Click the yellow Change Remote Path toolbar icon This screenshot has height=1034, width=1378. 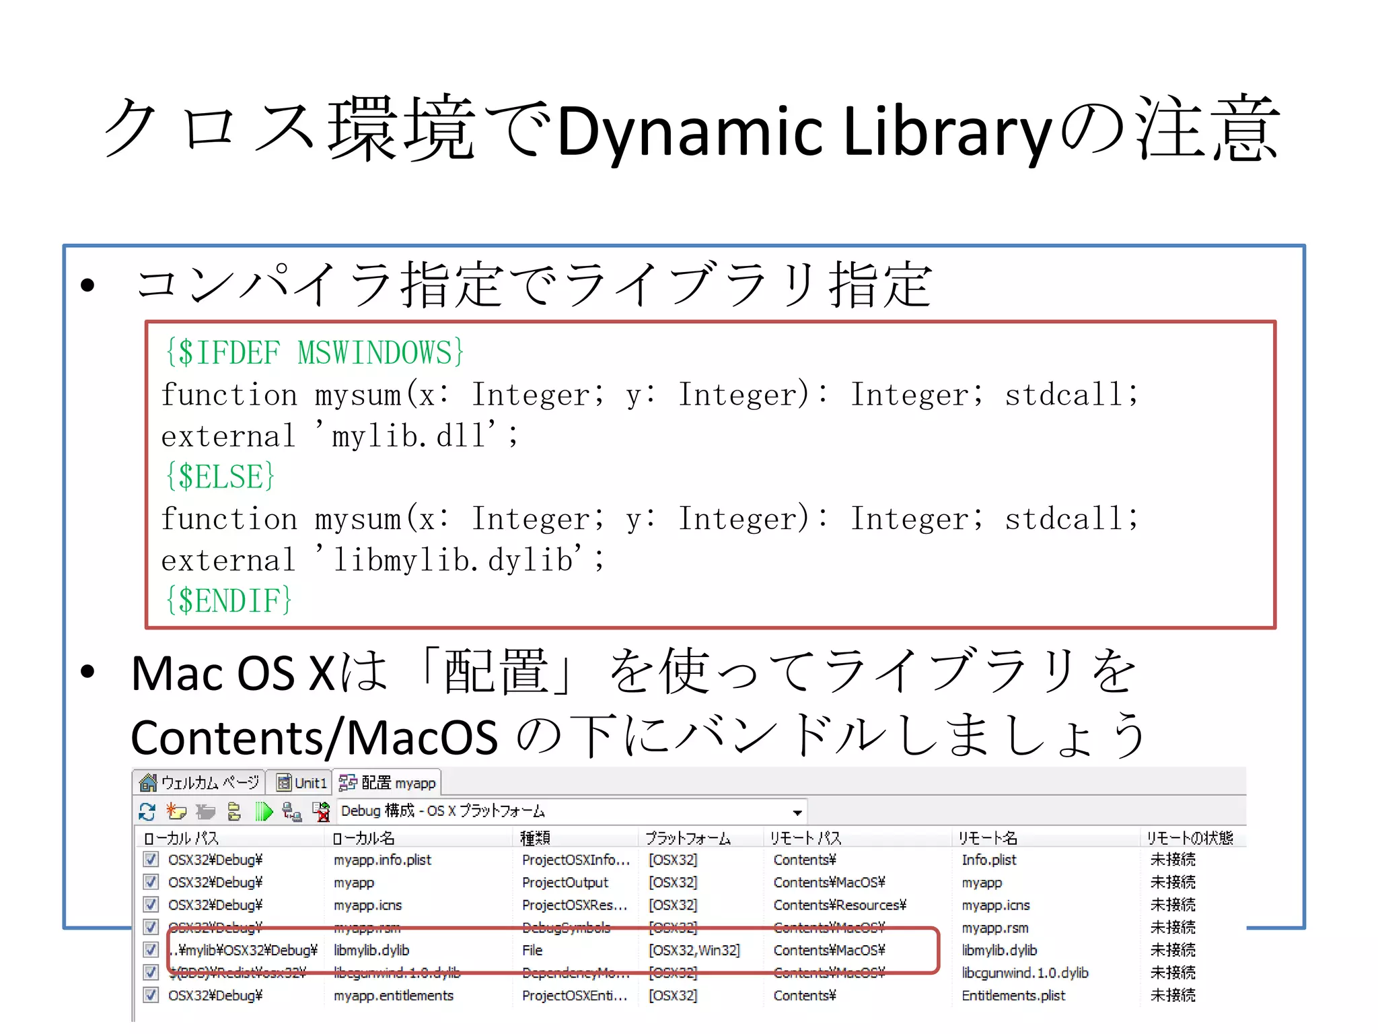pos(234,812)
